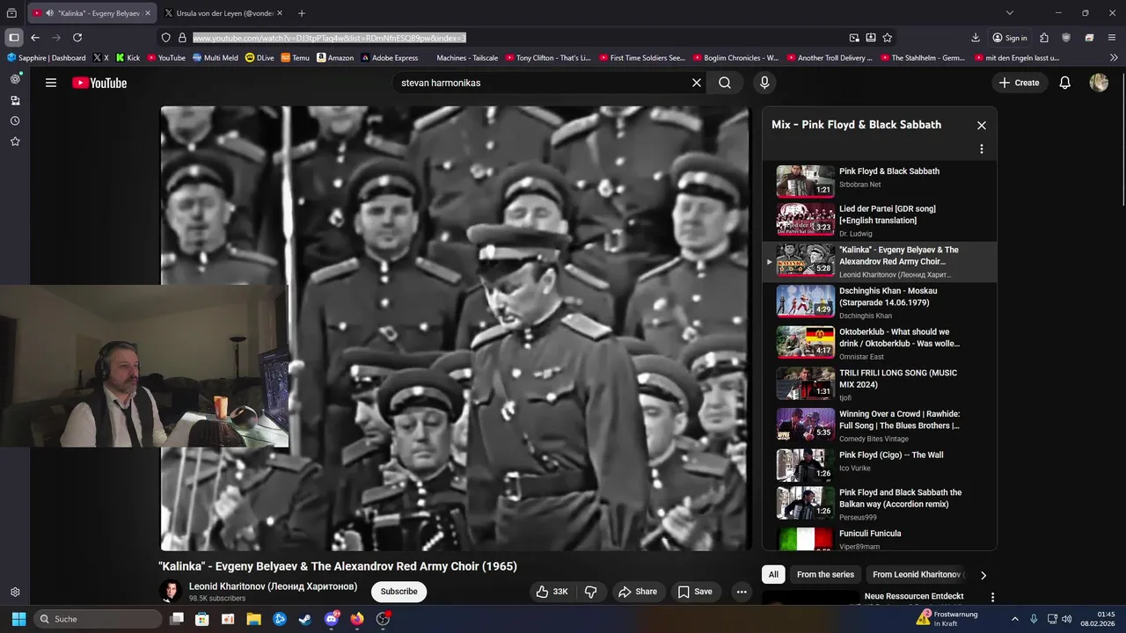
Task: Click the Create button
Action: pos(1019,83)
